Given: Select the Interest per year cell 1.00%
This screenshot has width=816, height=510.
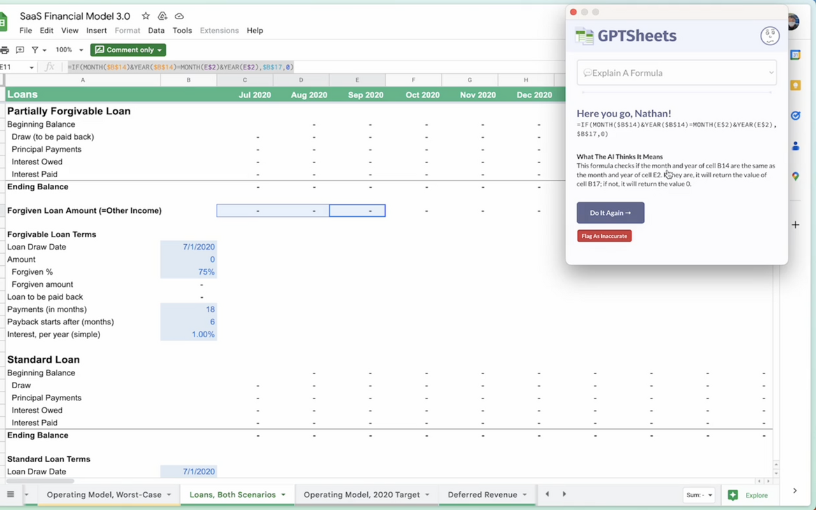Looking at the screenshot, I should 189,334.
